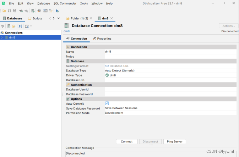Close the dm8 editor tab
This screenshot has width=239, height=157.
pos(112,18)
